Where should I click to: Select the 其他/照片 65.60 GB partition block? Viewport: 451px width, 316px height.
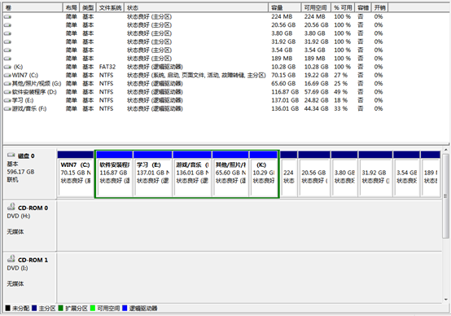[x=230, y=174]
